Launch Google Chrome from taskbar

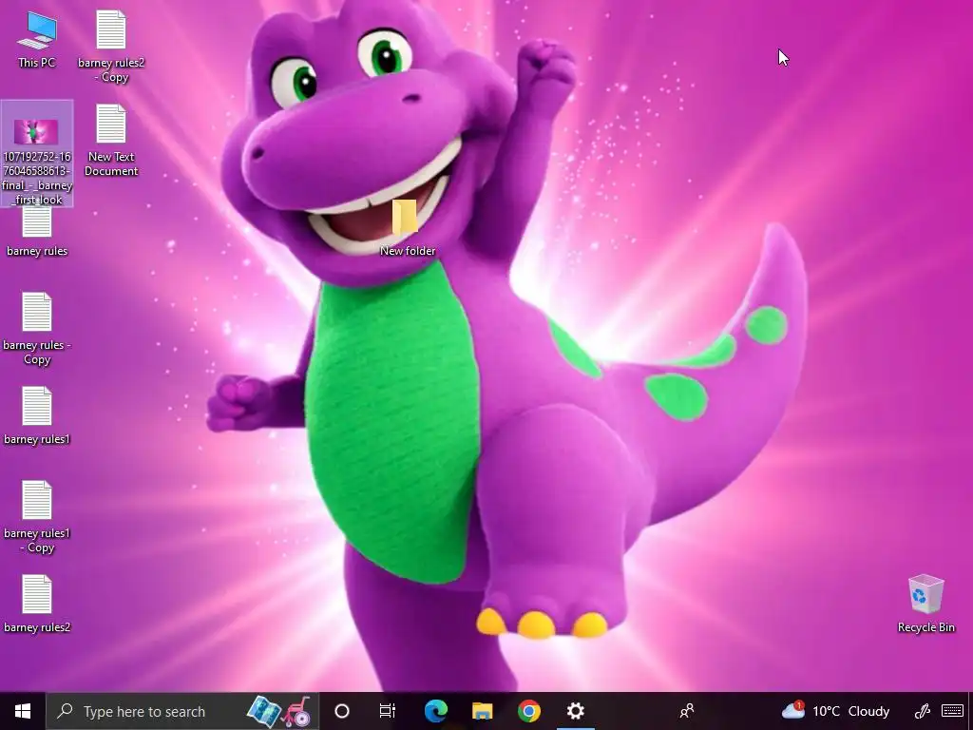[x=529, y=711]
